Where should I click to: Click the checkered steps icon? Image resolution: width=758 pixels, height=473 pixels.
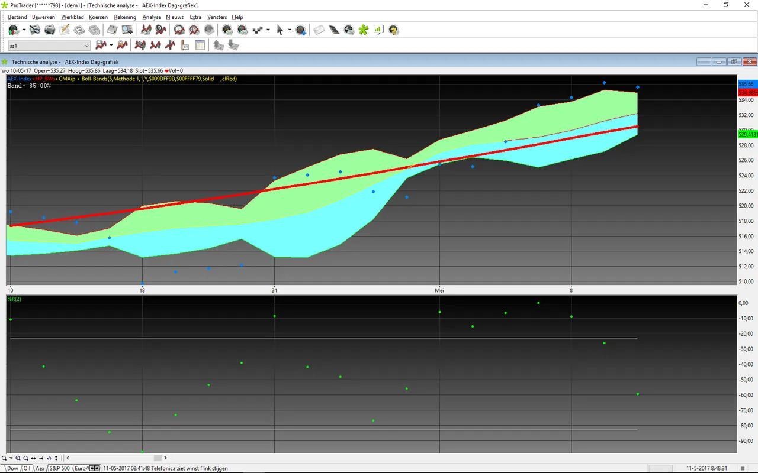click(x=258, y=30)
